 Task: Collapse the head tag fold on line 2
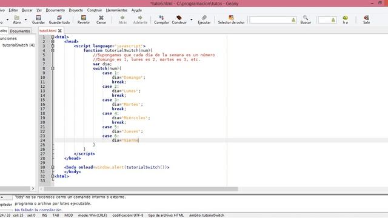tap(53, 41)
